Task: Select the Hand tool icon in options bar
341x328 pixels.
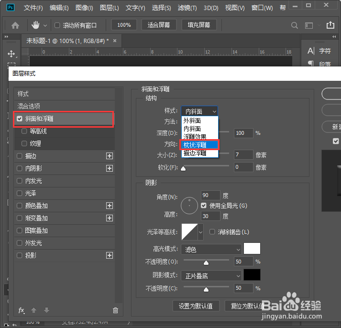Action: coord(35,25)
